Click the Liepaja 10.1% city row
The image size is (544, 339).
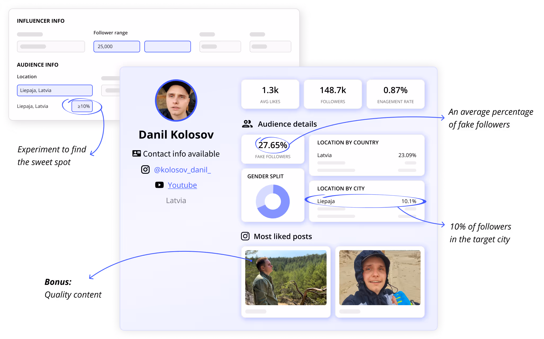(367, 201)
